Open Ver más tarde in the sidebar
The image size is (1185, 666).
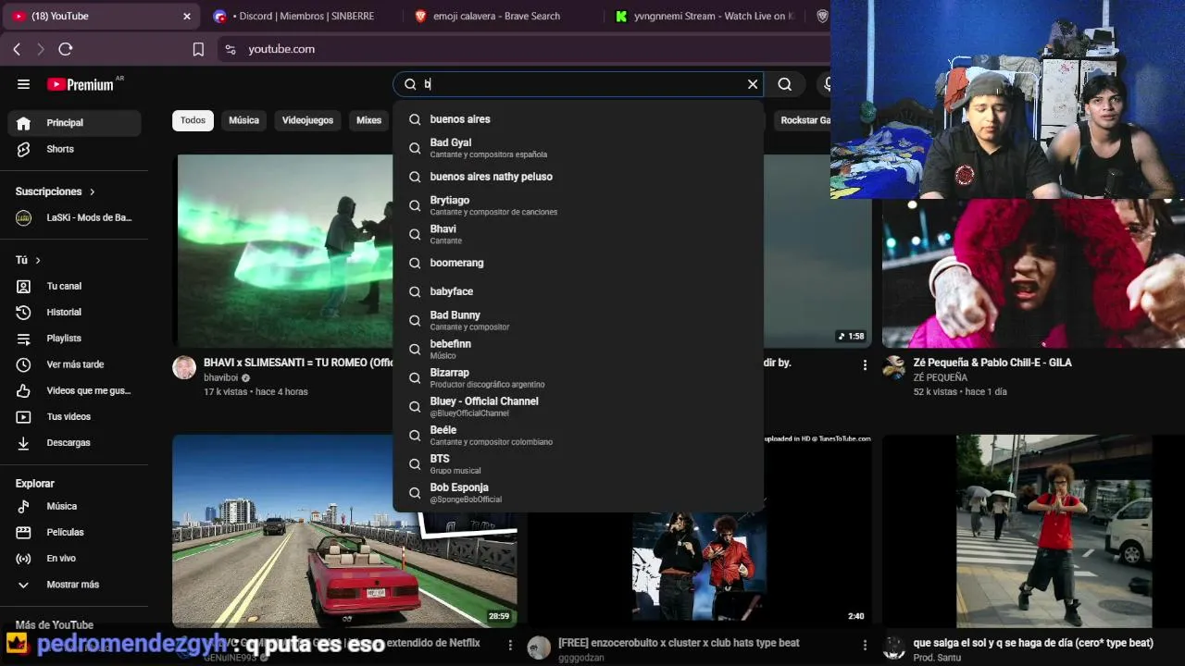(74, 364)
